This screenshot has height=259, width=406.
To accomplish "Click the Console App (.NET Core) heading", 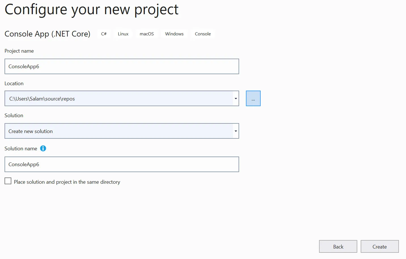I will (47, 34).
